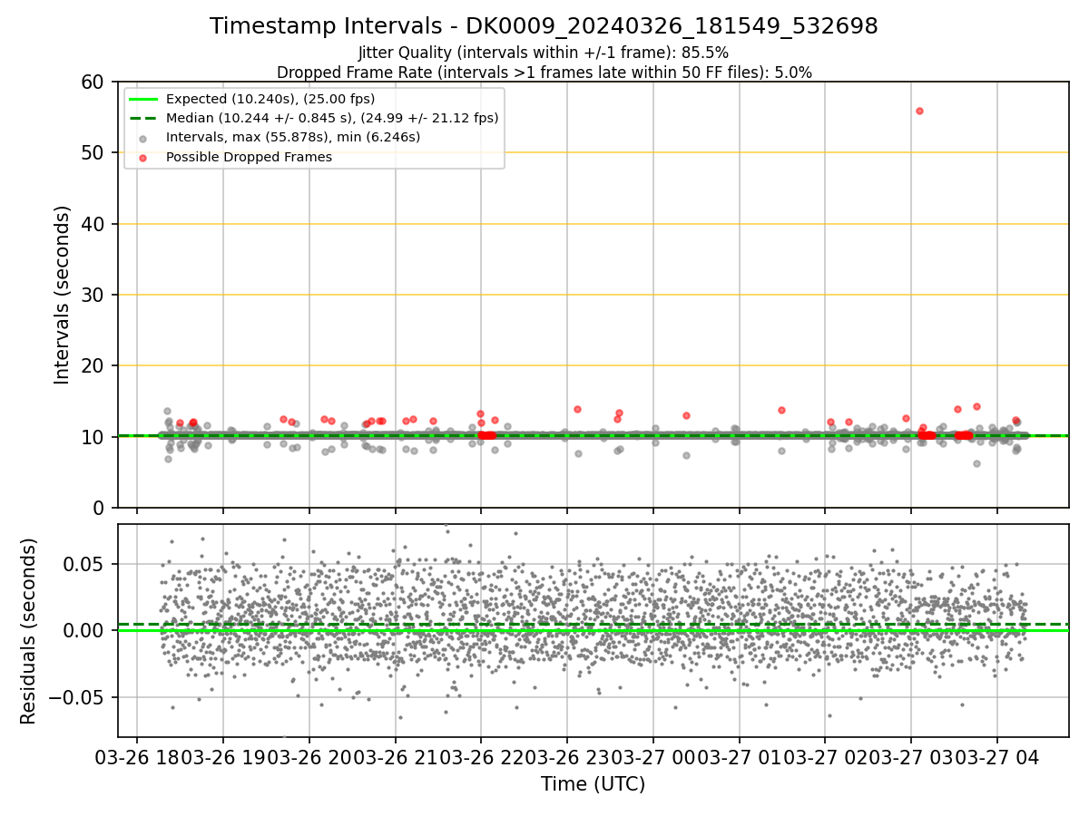This screenshot has width=1089, height=816.
Task: Select the "Dropped Frame Rate" 5.0% subtitle line
Action: click(x=544, y=72)
